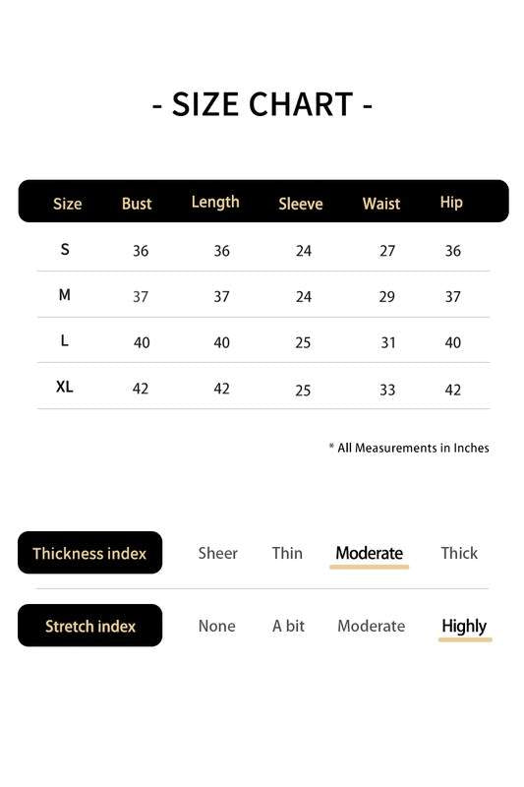Click the Waist column header

pyautogui.click(x=381, y=204)
